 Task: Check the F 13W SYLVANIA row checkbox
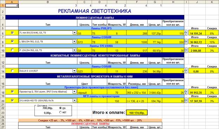[x=12, y=50]
